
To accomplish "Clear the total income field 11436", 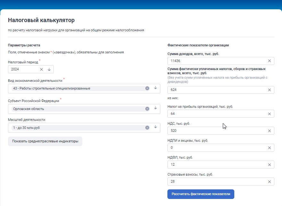I will coord(269,61).
